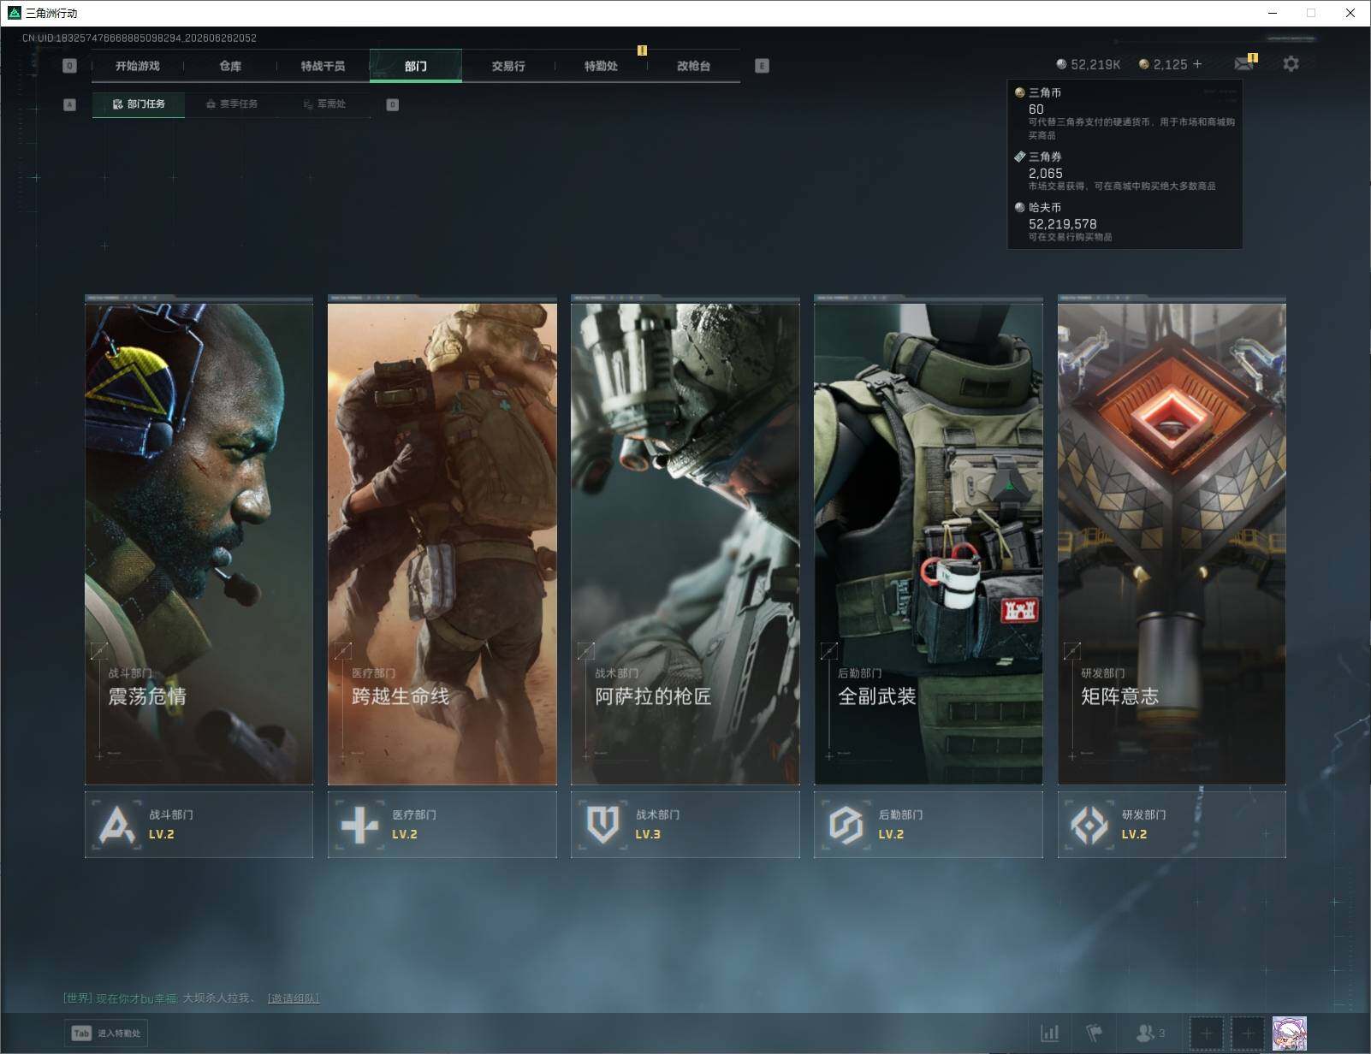The image size is (1371, 1054).
Task: Click the plus icon beside 2,125
Action: click(1197, 64)
